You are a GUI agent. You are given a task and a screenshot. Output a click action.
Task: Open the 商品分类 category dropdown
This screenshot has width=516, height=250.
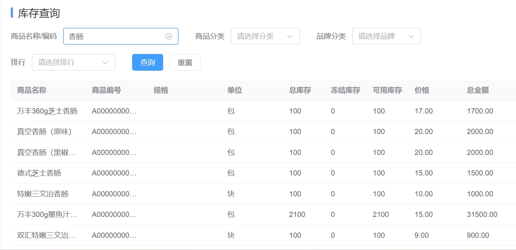pos(265,36)
